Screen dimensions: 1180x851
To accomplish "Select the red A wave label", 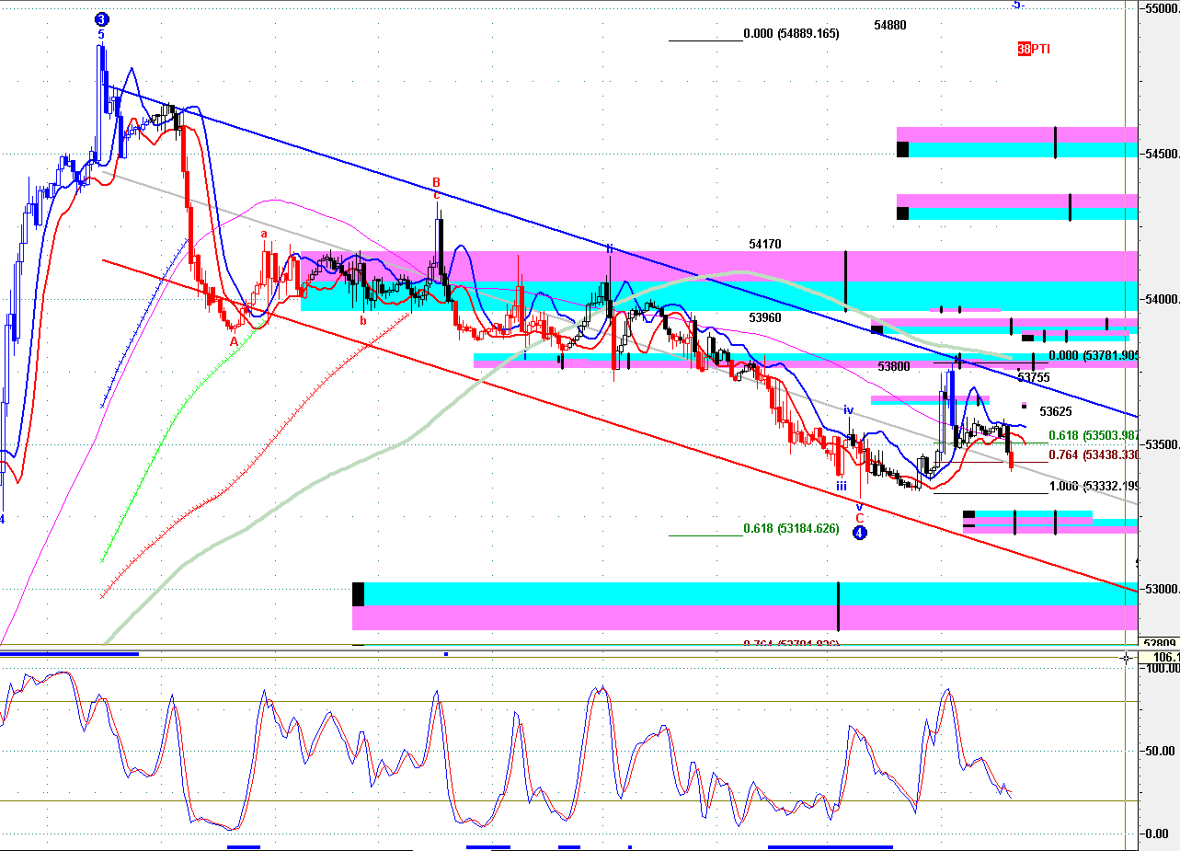I will 234,340.
